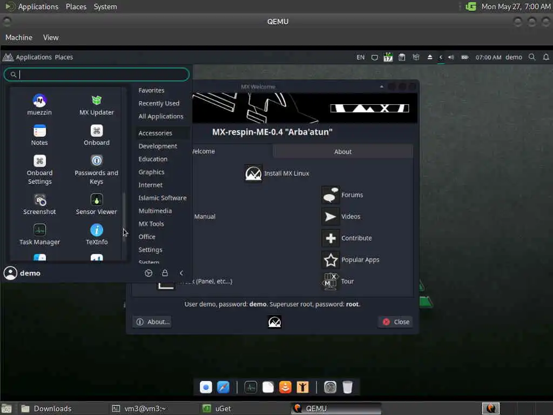Screen dimensions: 553x415
Task: Collapse the session actions arrow in the menu
Action: 181,273
